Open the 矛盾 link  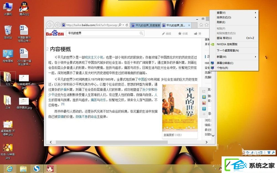pos(63,89)
